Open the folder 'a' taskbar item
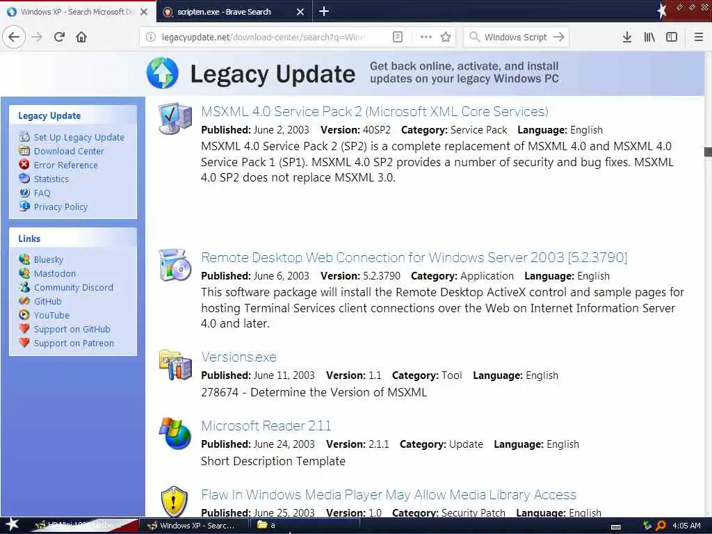The width and height of the screenshot is (712, 534). click(x=305, y=526)
